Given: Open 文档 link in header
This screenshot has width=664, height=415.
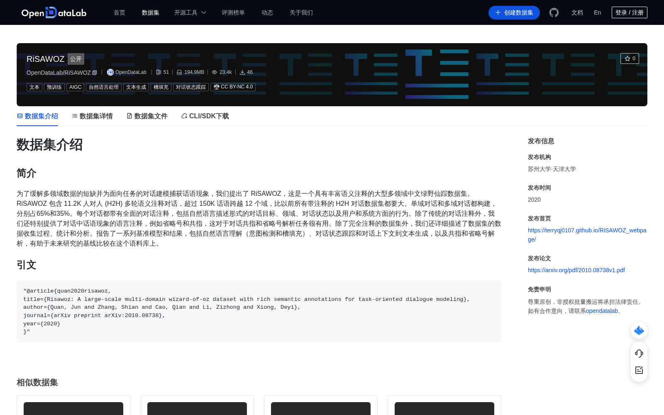Looking at the screenshot, I should [577, 12].
